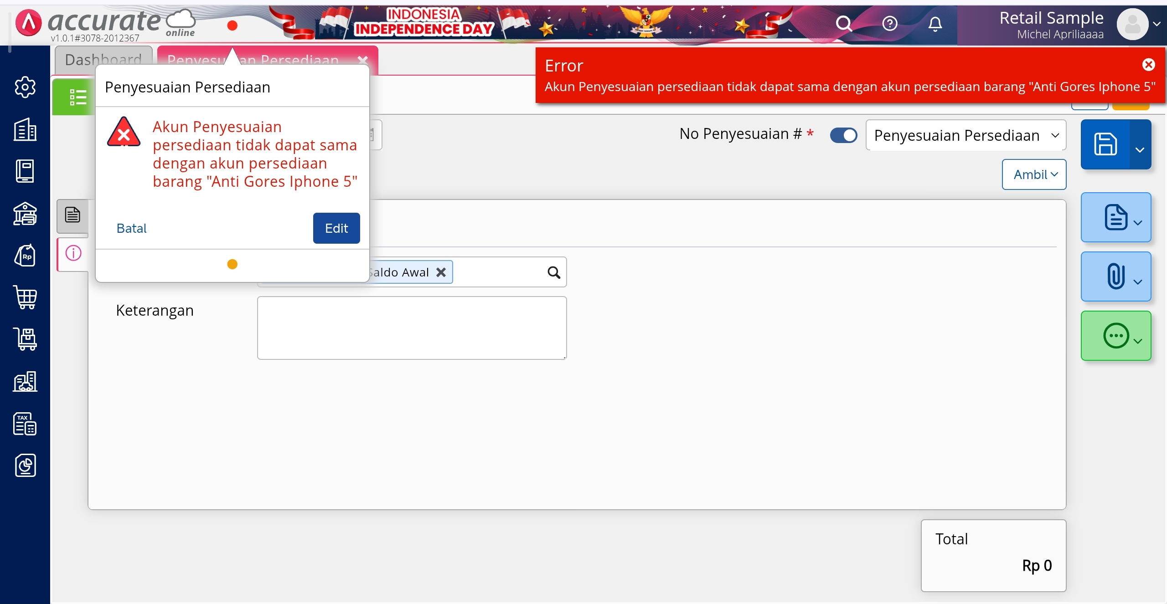The image size is (1167, 604).
Task: Click Edit in the error dialog
Action: point(336,228)
